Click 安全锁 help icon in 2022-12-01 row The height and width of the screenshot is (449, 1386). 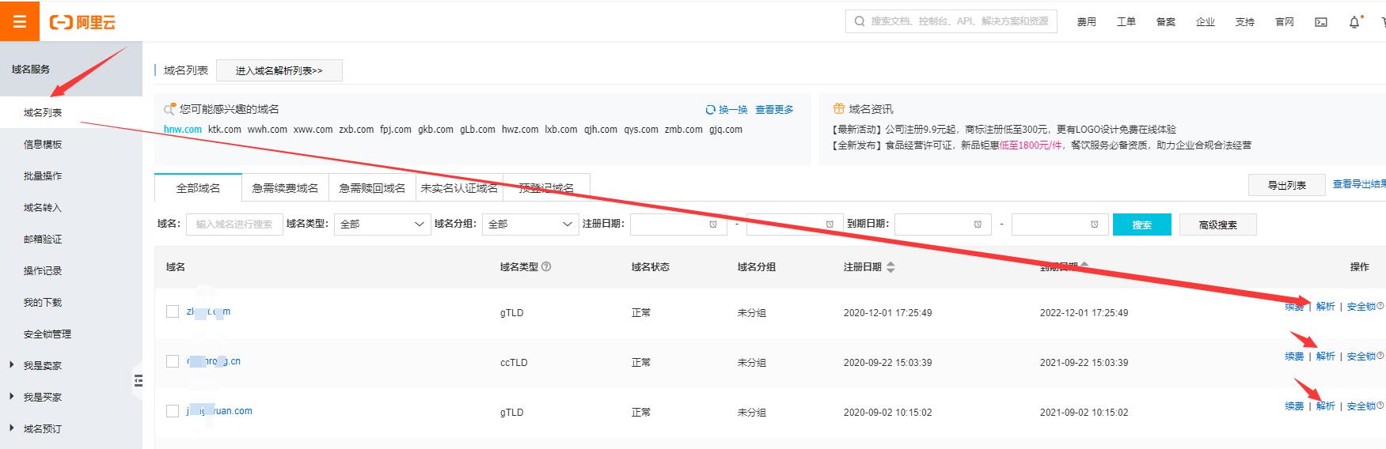tap(1380, 306)
